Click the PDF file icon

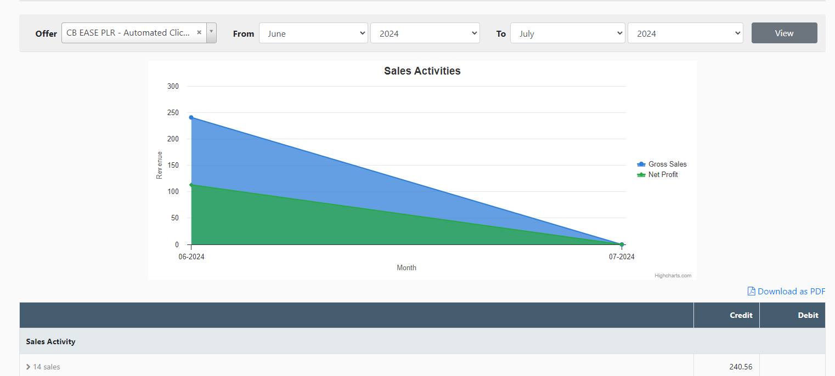click(751, 291)
